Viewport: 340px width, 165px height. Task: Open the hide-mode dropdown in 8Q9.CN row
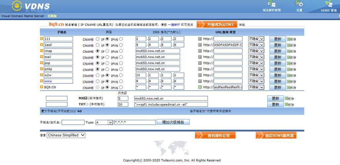click(x=256, y=87)
